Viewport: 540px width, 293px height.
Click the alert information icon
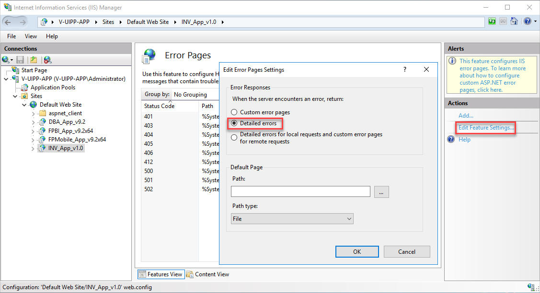pyautogui.click(x=452, y=61)
